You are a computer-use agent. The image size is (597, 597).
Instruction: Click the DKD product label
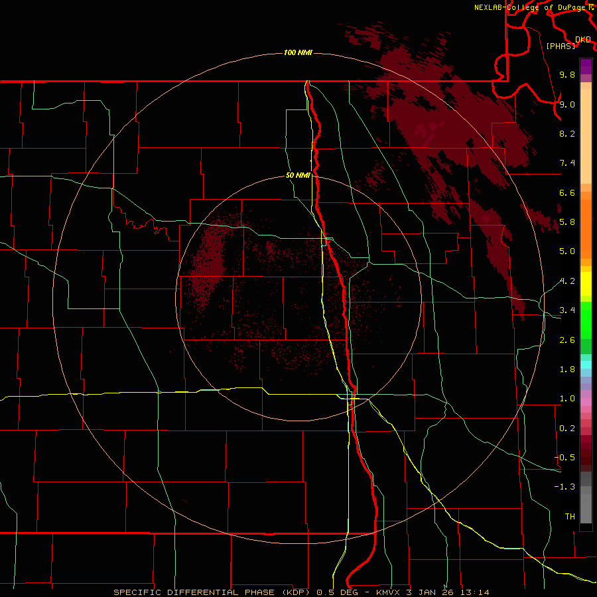tap(582, 39)
